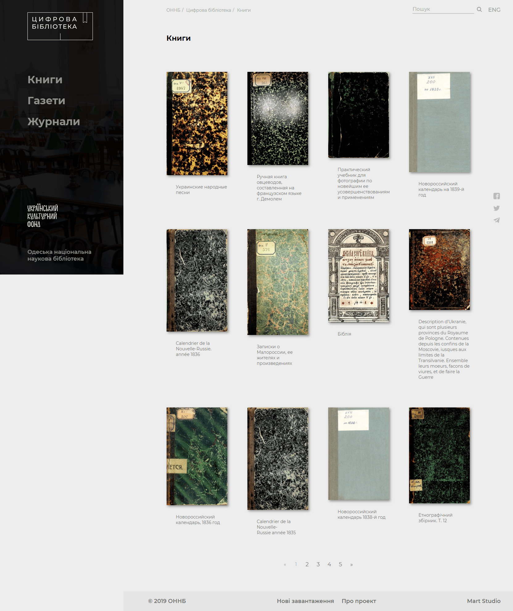
Task: Click the ОННБ breadcrumb link
Action: (x=173, y=10)
